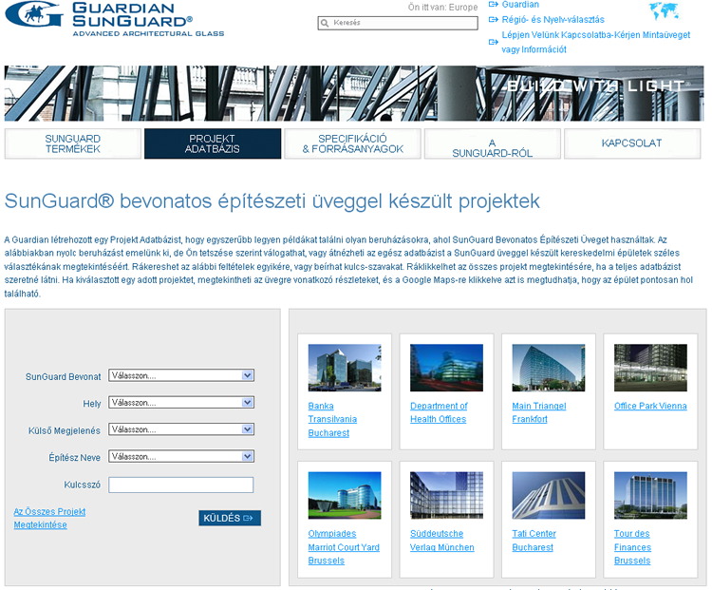
Task: Open Banka Transilvania Bucharest link
Action: click(x=332, y=419)
